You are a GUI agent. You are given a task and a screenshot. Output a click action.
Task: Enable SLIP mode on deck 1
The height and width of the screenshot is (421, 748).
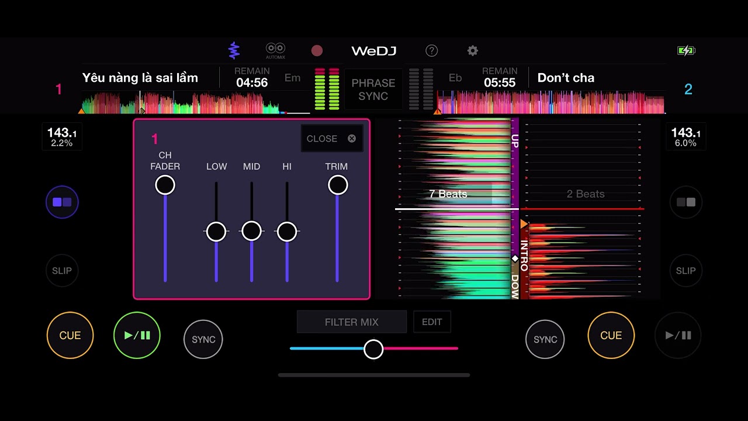pyautogui.click(x=62, y=271)
